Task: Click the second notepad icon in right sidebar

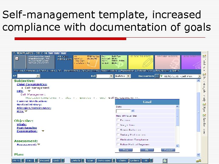Action: tap(204, 75)
